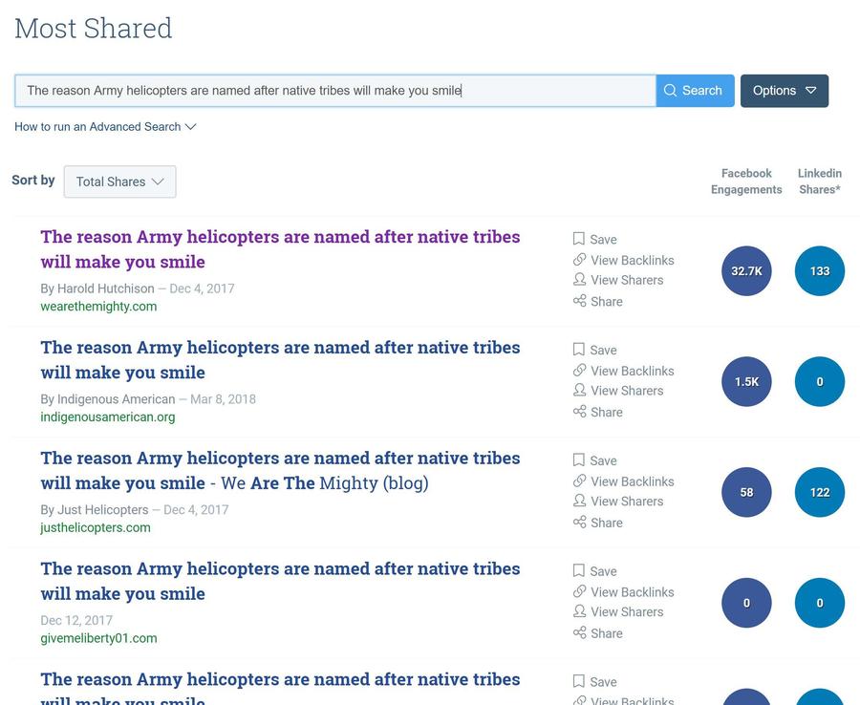Click bookmark Save icon for wearethemighty.com result
Screen dimensions: 860x705
(x=579, y=239)
